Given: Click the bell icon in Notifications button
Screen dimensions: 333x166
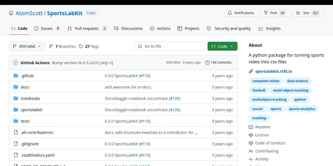Looking at the screenshot, I should (x=230, y=13).
